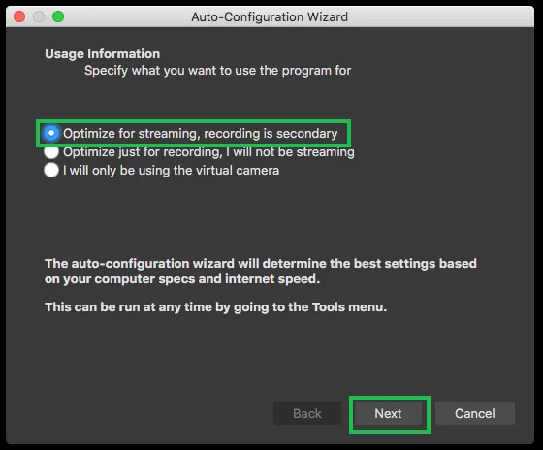The width and height of the screenshot is (543, 450).
Task: Choose Optimize just for recording radio button
Action: [x=51, y=152]
